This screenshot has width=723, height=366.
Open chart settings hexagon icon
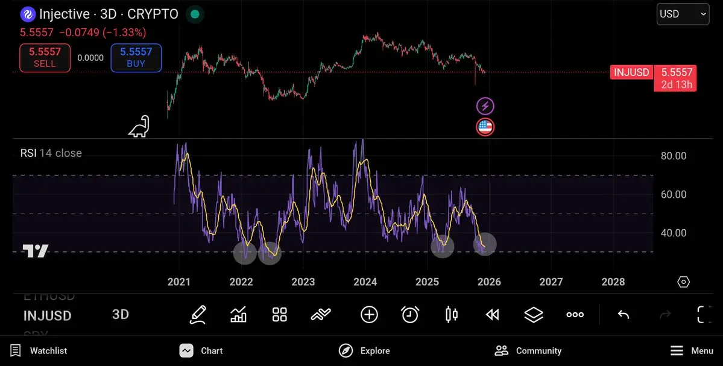(x=683, y=282)
